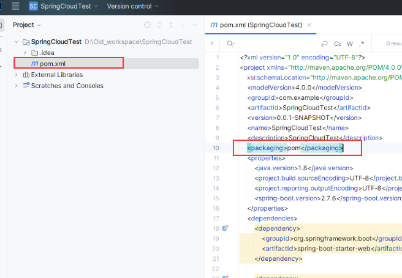Expand Scratches and Consoles node
The image size is (402, 278).
click(x=17, y=86)
